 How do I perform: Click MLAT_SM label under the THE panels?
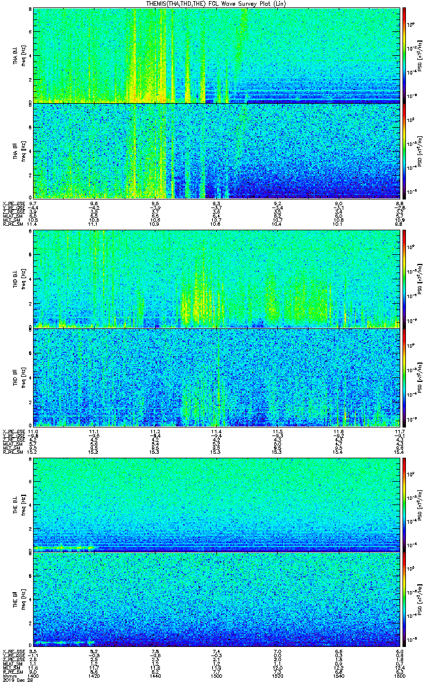11,665
